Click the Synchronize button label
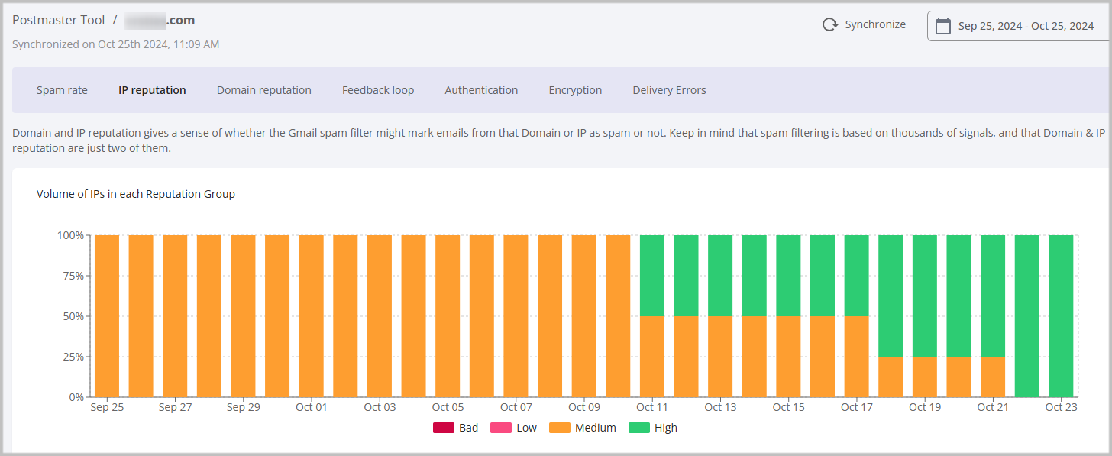 click(875, 25)
